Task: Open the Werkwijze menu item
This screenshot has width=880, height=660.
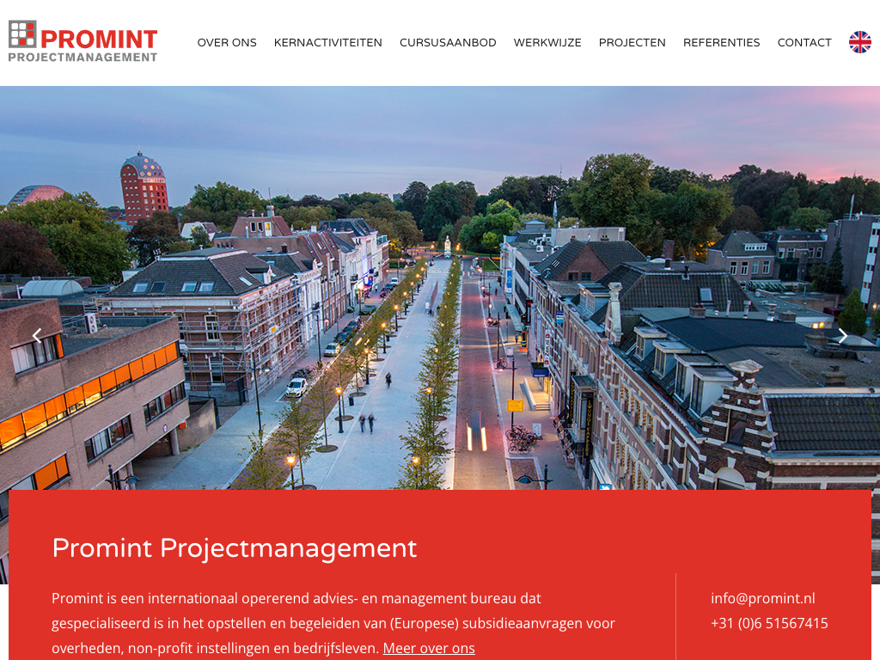Action: [547, 43]
